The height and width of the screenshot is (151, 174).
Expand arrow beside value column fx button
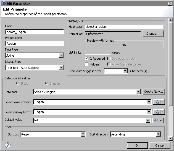[x=162, y=102]
